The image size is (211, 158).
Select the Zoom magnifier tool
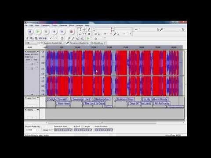coord(80,34)
